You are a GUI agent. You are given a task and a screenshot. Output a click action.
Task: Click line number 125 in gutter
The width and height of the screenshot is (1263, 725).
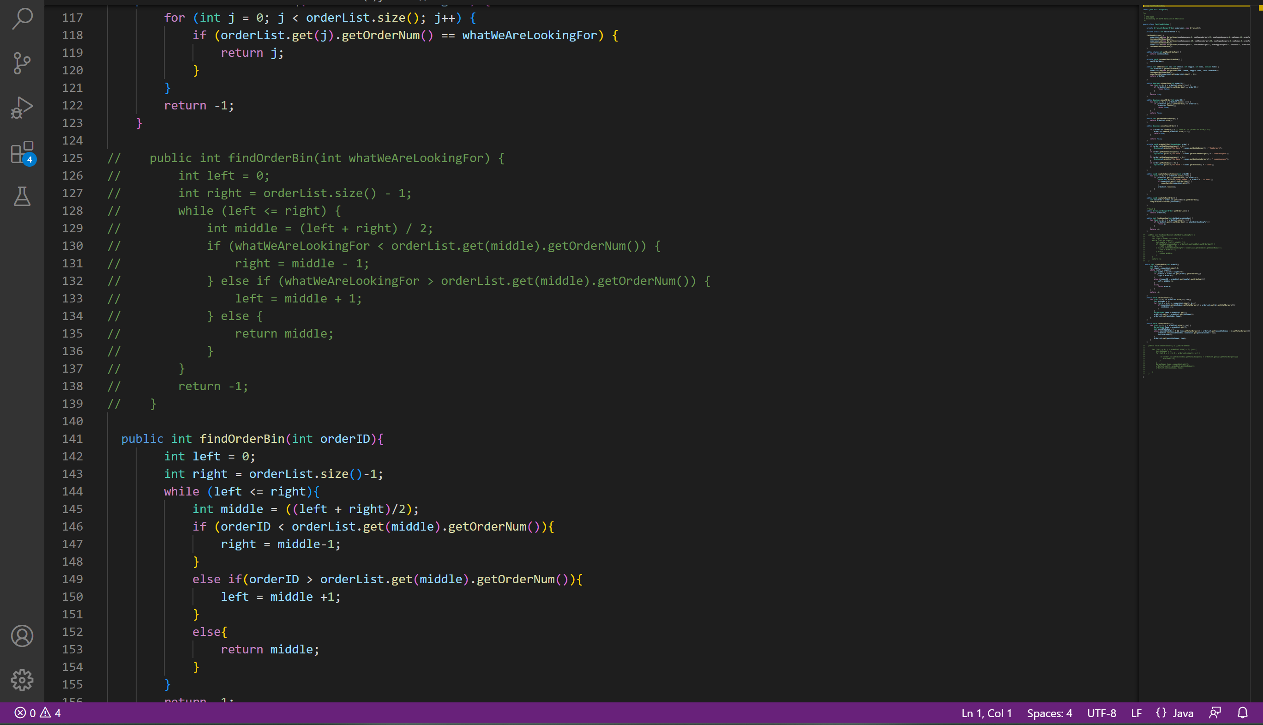click(x=72, y=158)
